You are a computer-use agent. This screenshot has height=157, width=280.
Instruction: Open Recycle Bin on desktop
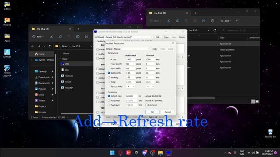pyautogui.click(x=270, y=133)
